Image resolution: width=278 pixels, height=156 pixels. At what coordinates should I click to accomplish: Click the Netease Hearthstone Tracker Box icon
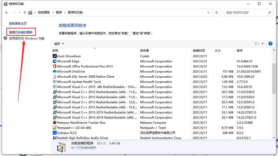[55, 123]
